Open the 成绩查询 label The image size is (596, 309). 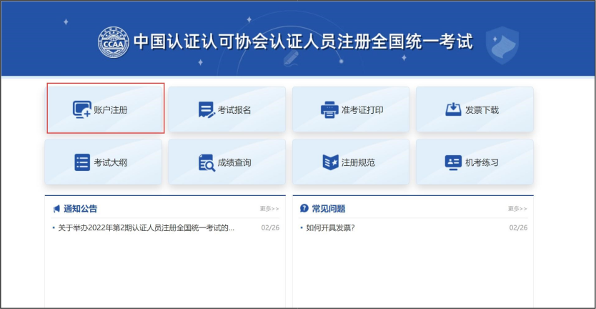tap(234, 163)
